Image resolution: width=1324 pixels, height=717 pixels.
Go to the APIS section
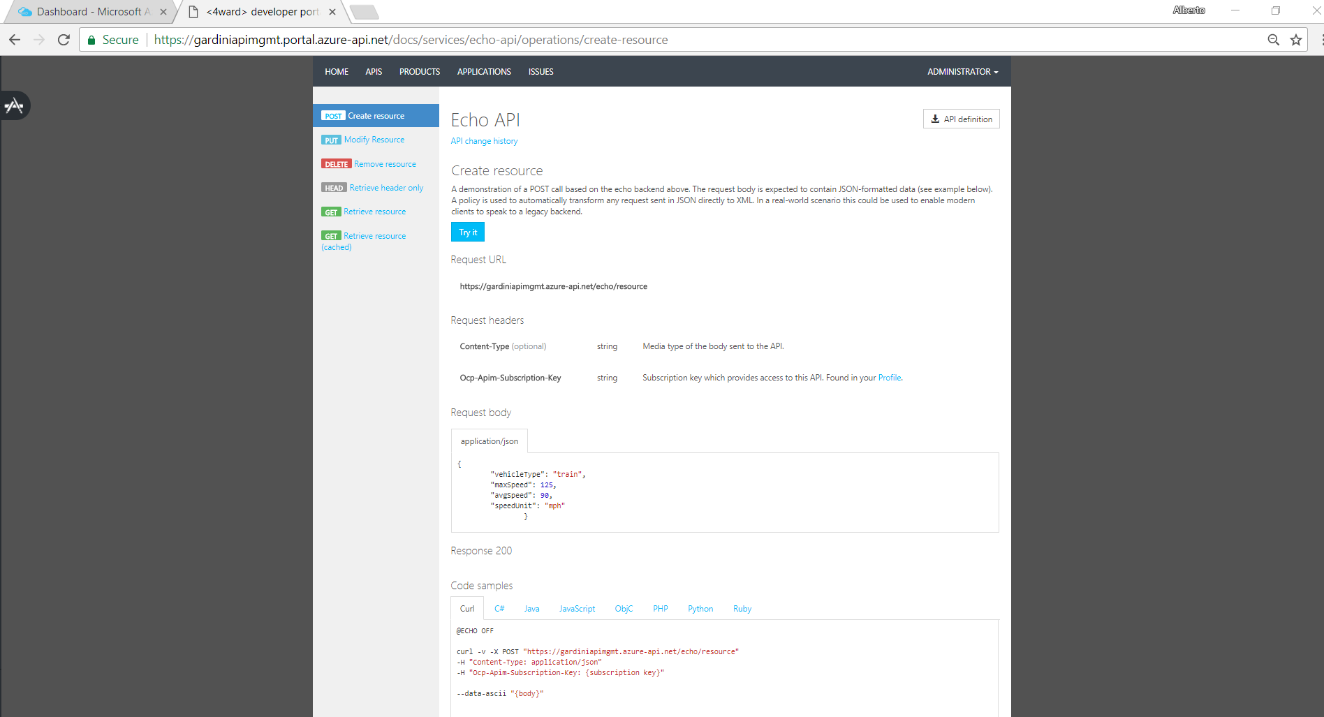point(374,71)
